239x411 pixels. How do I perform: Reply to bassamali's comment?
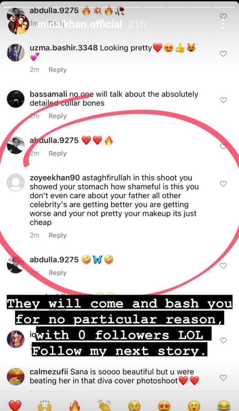[57, 116]
